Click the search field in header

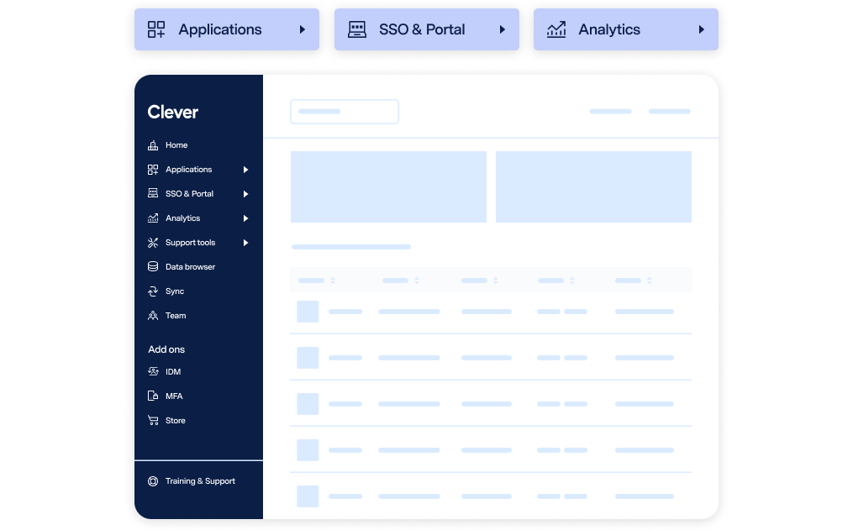coord(345,112)
